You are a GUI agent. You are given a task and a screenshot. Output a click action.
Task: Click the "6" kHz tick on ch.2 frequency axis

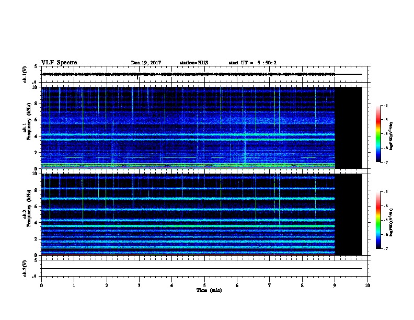[36, 207]
